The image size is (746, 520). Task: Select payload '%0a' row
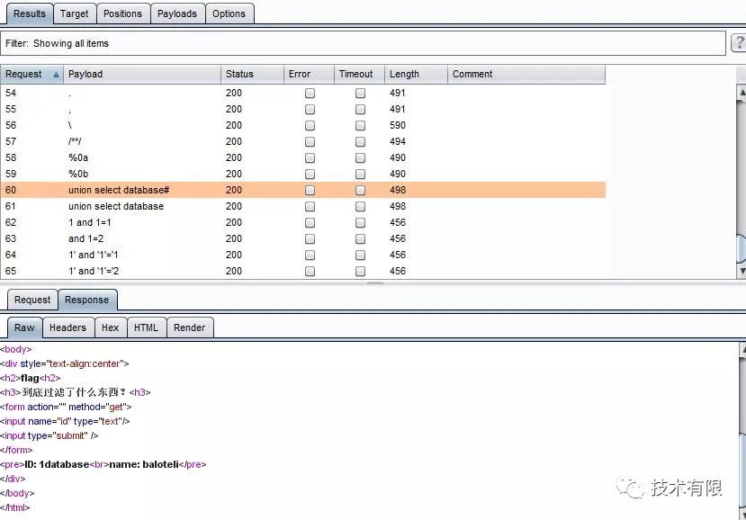pos(302,157)
